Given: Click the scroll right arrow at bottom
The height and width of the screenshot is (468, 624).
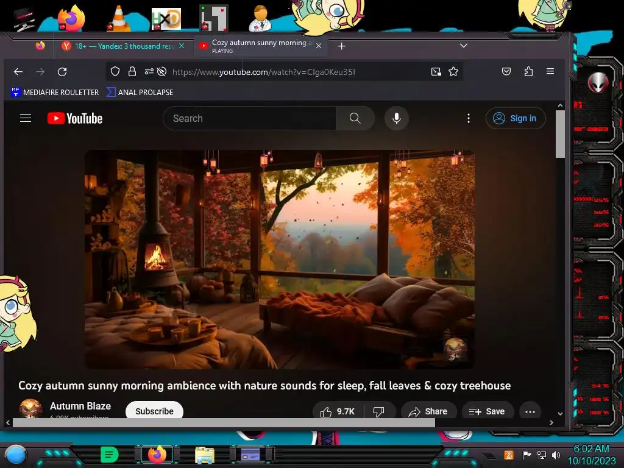Looking at the screenshot, I should coord(551,423).
